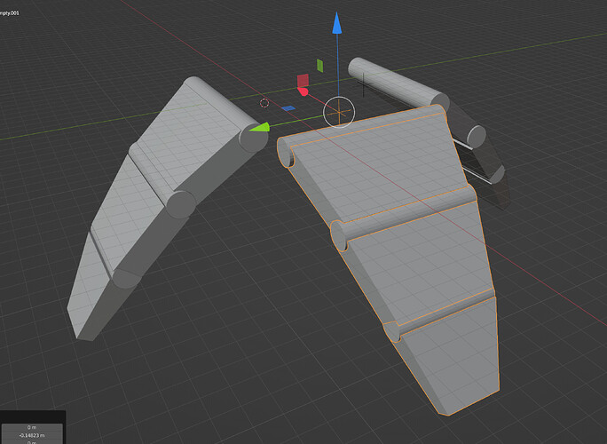The width and height of the screenshot is (607, 444).
Task: Click the blue square plane handle of the gizmo
Action: 288,108
